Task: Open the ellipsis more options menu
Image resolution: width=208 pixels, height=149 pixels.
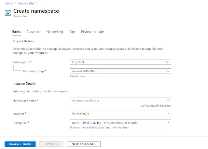Action: pos(66,11)
